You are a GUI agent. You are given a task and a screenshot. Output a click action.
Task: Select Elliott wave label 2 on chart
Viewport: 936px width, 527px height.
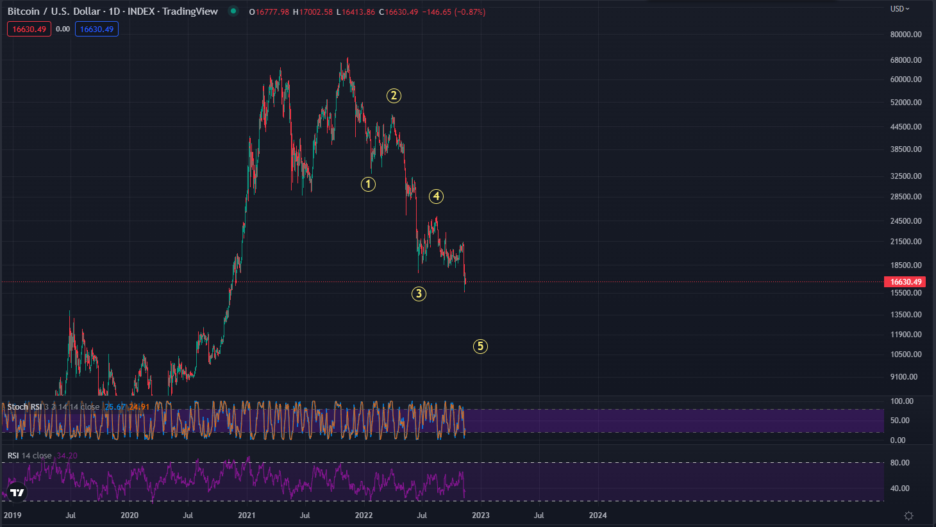click(x=394, y=96)
